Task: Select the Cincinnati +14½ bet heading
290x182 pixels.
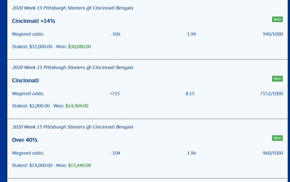Action: pyautogui.click(x=34, y=21)
